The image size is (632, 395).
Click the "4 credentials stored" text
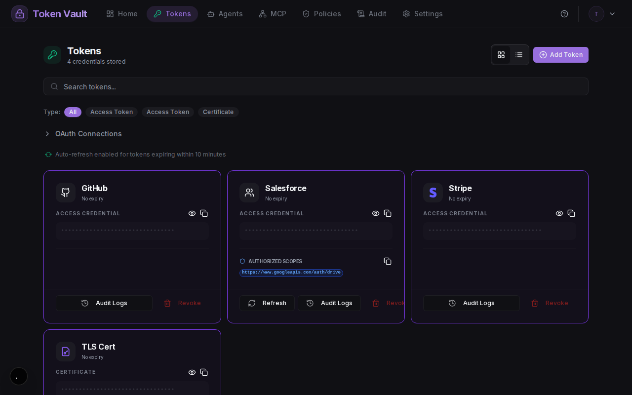(96, 62)
